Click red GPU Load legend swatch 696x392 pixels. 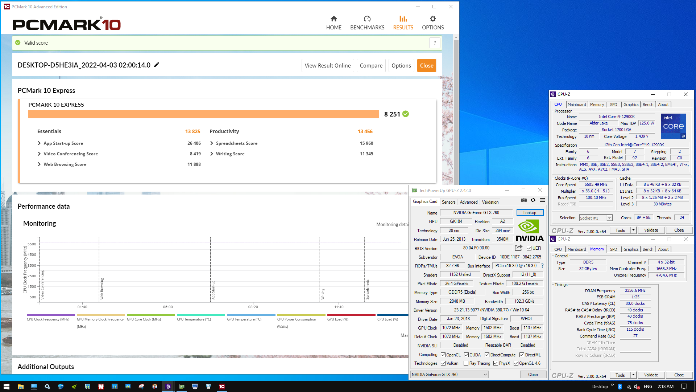coord(351,315)
